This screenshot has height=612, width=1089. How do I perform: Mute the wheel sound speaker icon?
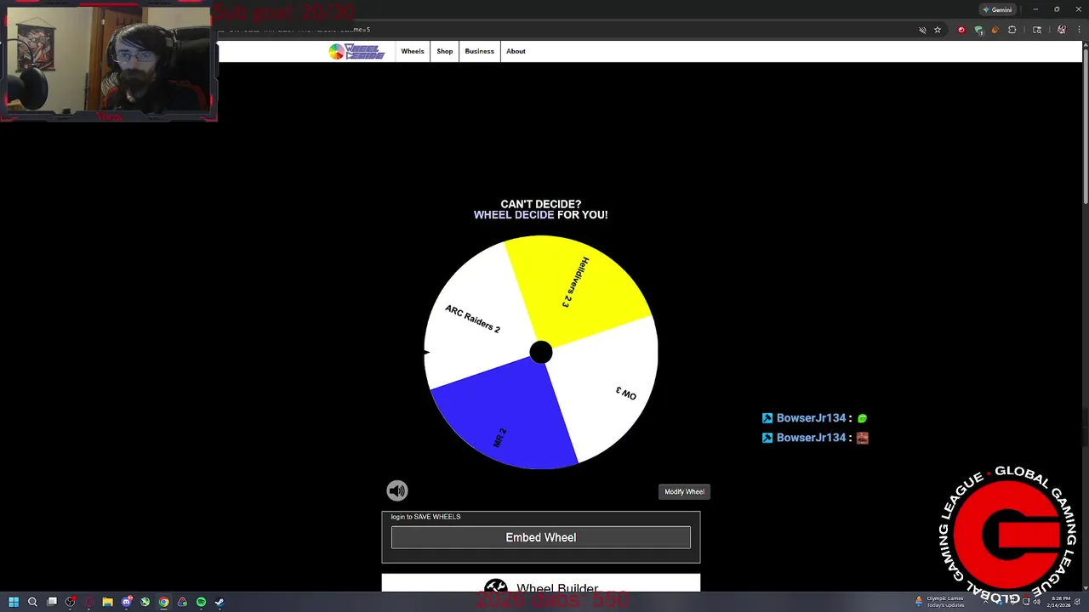pyautogui.click(x=397, y=490)
